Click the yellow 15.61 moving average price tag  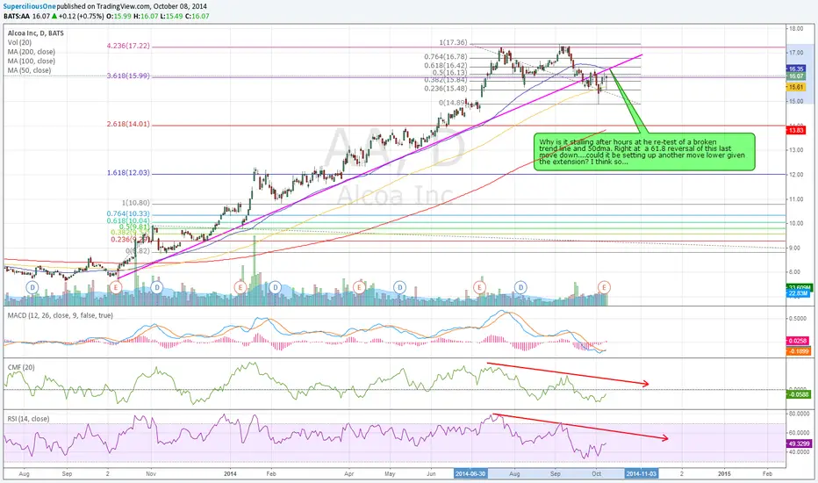point(796,87)
